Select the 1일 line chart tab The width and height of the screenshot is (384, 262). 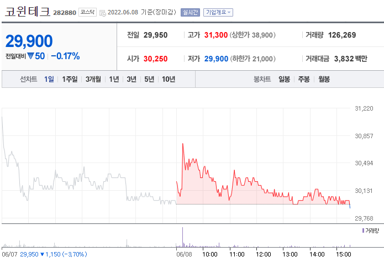tap(49, 79)
